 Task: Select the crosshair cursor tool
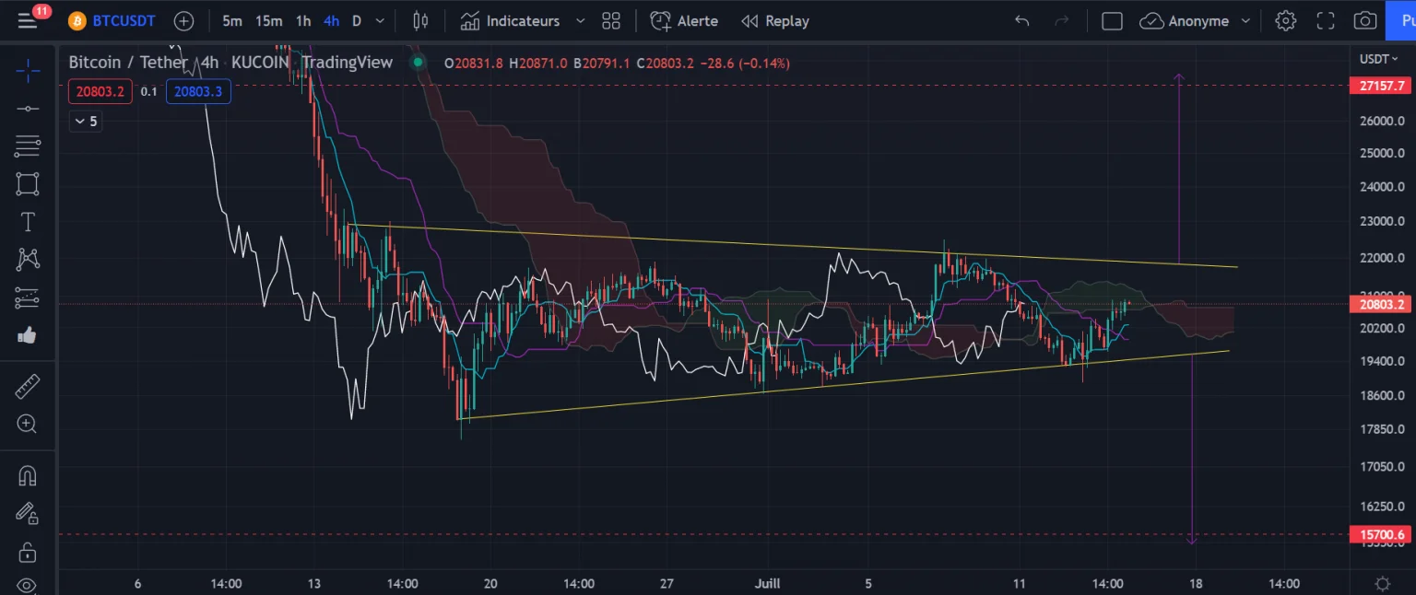coord(28,70)
